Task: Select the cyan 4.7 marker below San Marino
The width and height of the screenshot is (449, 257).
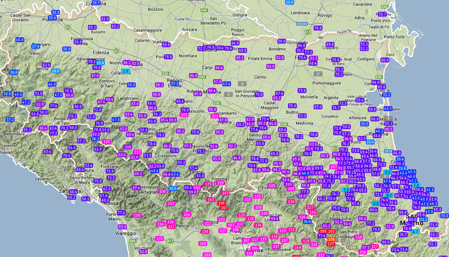Action: (x=415, y=232)
